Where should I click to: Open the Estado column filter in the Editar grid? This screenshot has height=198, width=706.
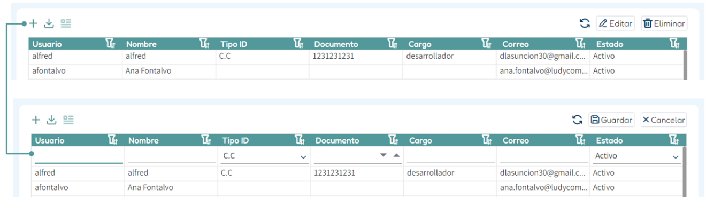(x=674, y=44)
